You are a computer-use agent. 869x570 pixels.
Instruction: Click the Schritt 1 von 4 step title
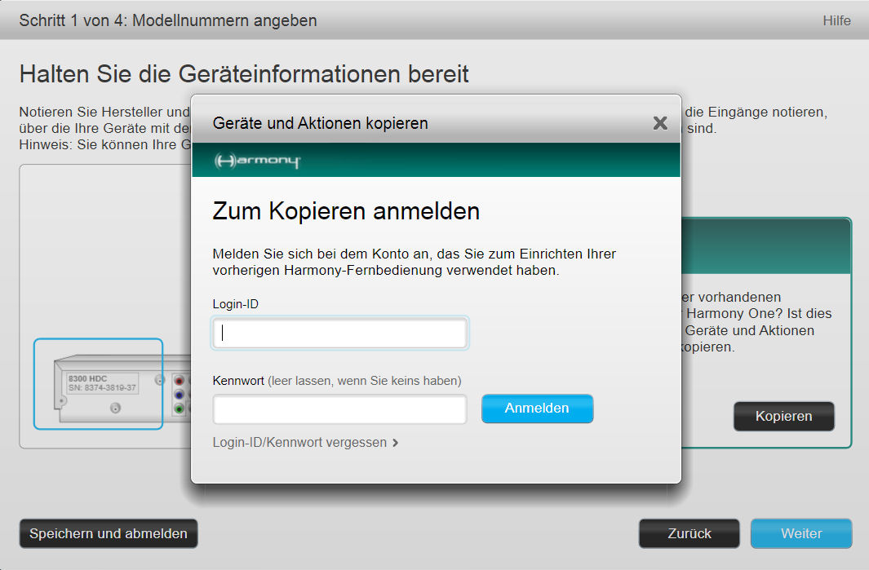coord(168,20)
